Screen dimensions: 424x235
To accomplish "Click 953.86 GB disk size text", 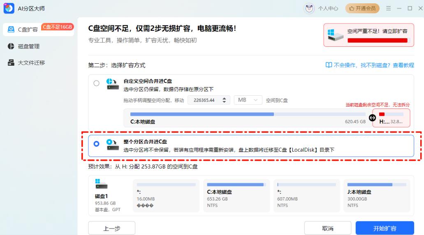I will point(105,203).
